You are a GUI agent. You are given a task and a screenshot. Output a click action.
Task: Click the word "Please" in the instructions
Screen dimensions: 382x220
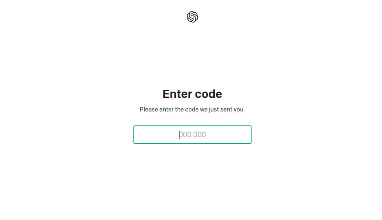pos(148,109)
